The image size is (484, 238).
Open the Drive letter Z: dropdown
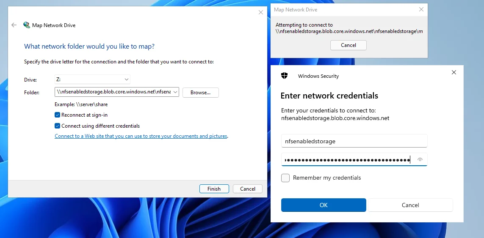tap(92, 79)
